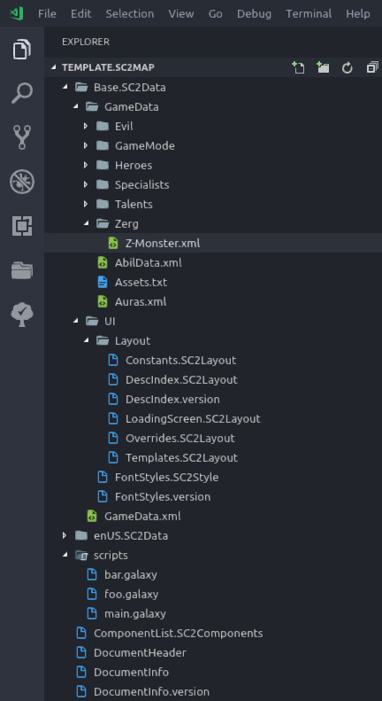Open the Terminal menu

309,14
